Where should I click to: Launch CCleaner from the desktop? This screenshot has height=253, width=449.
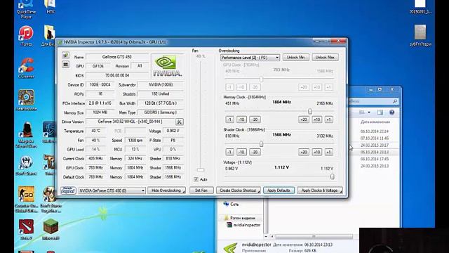click(x=26, y=68)
